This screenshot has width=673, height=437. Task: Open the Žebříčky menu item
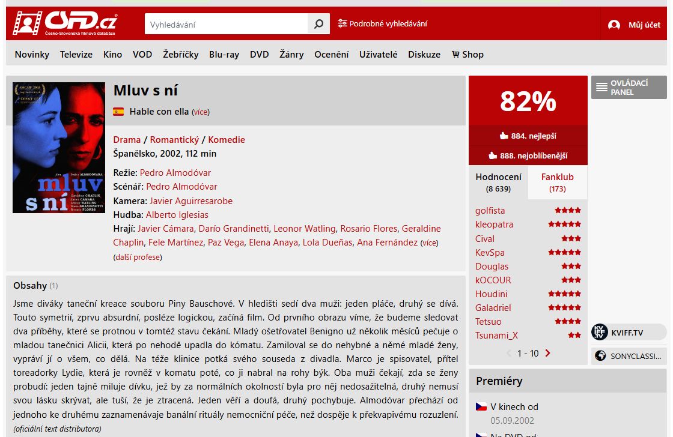(x=181, y=55)
